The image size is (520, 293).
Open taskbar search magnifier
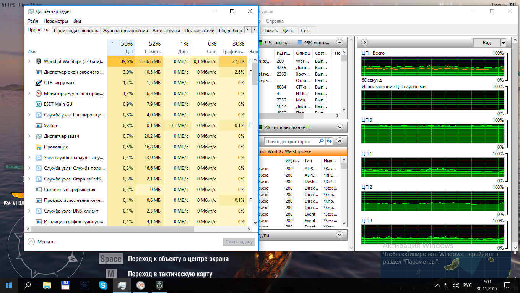tap(28, 285)
